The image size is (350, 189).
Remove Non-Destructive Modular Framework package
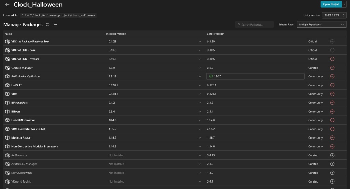tap(332, 146)
